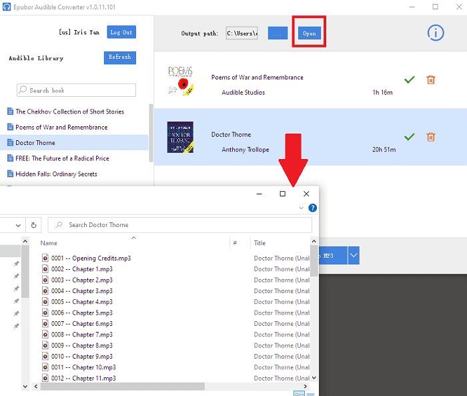Click the 20h 51m duration text
Screen dimensions: 467x396
384,150
